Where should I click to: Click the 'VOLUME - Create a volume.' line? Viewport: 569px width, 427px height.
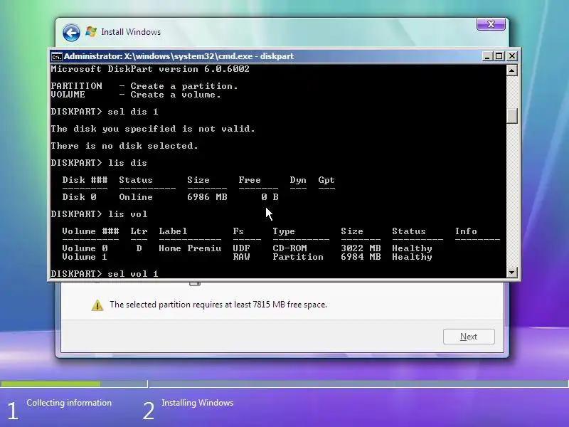point(136,95)
